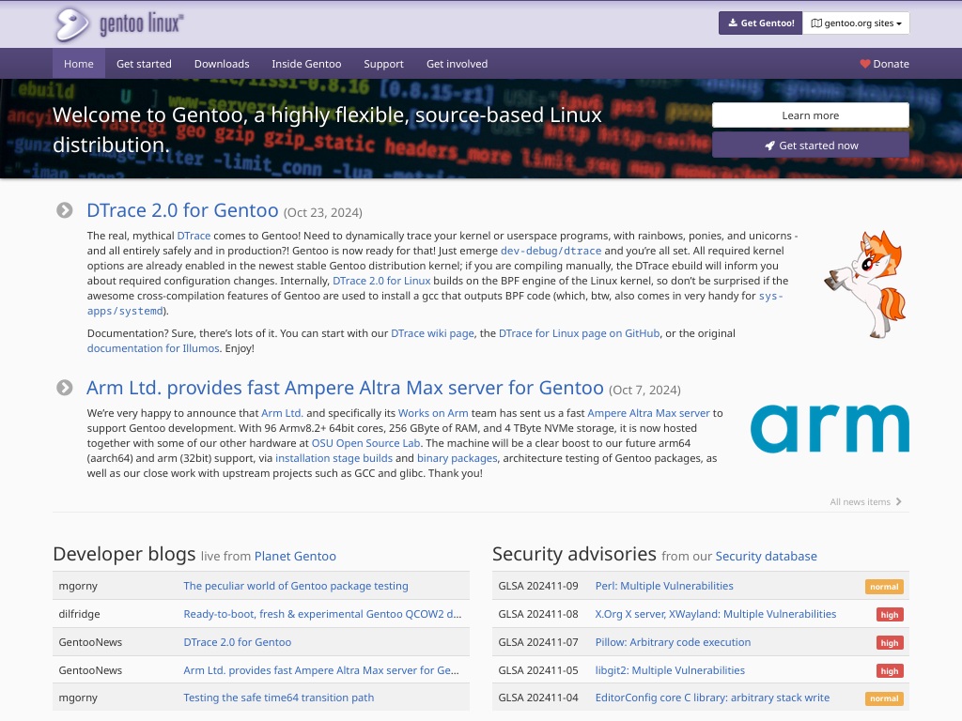Open the Get started menu item
Viewport: 962px width, 721px height.
[x=144, y=64]
